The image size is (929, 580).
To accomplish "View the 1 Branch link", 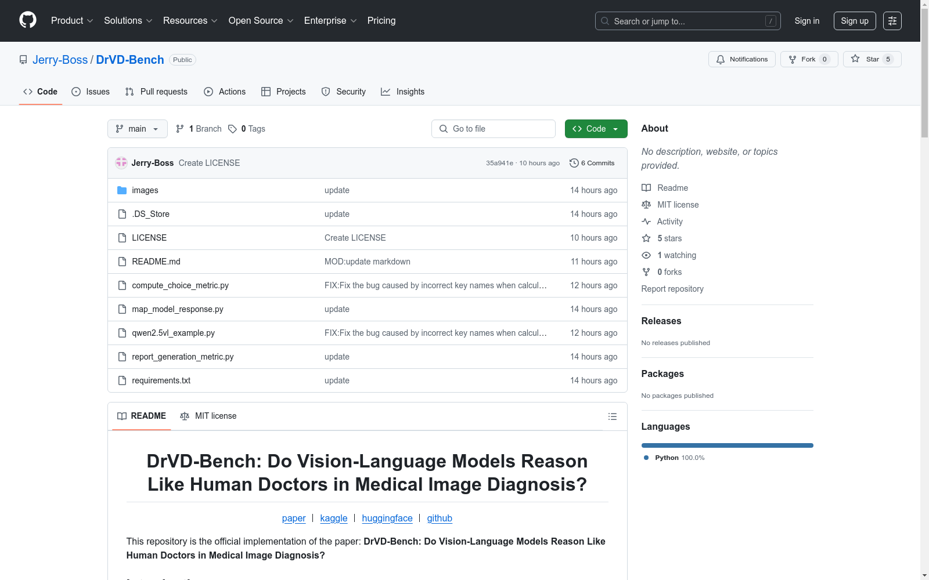I will [199, 129].
